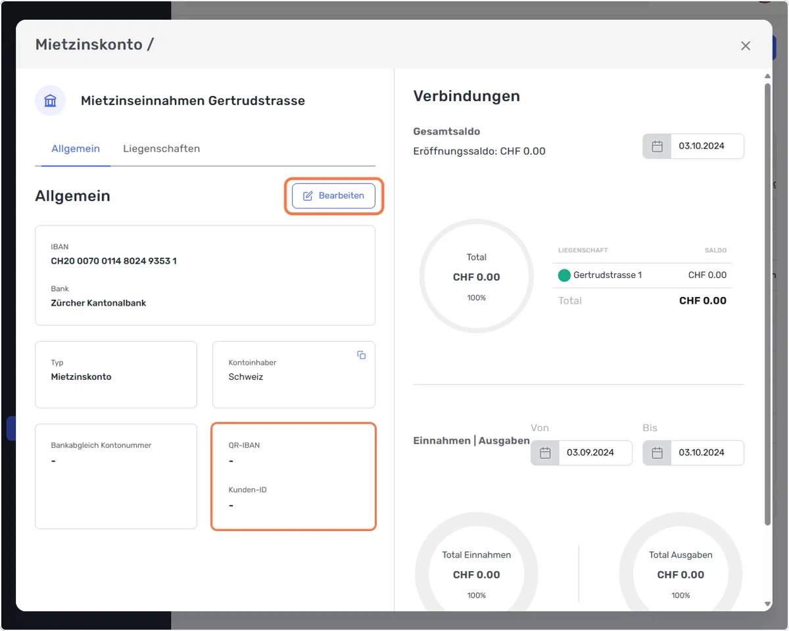This screenshot has height=631, width=789.
Task: Click bank name Zürcher Kantonalbank
Action: point(99,303)
